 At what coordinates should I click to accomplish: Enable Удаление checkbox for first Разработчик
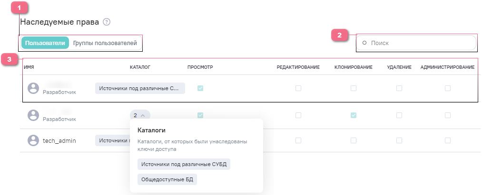(x=399, y=88)
